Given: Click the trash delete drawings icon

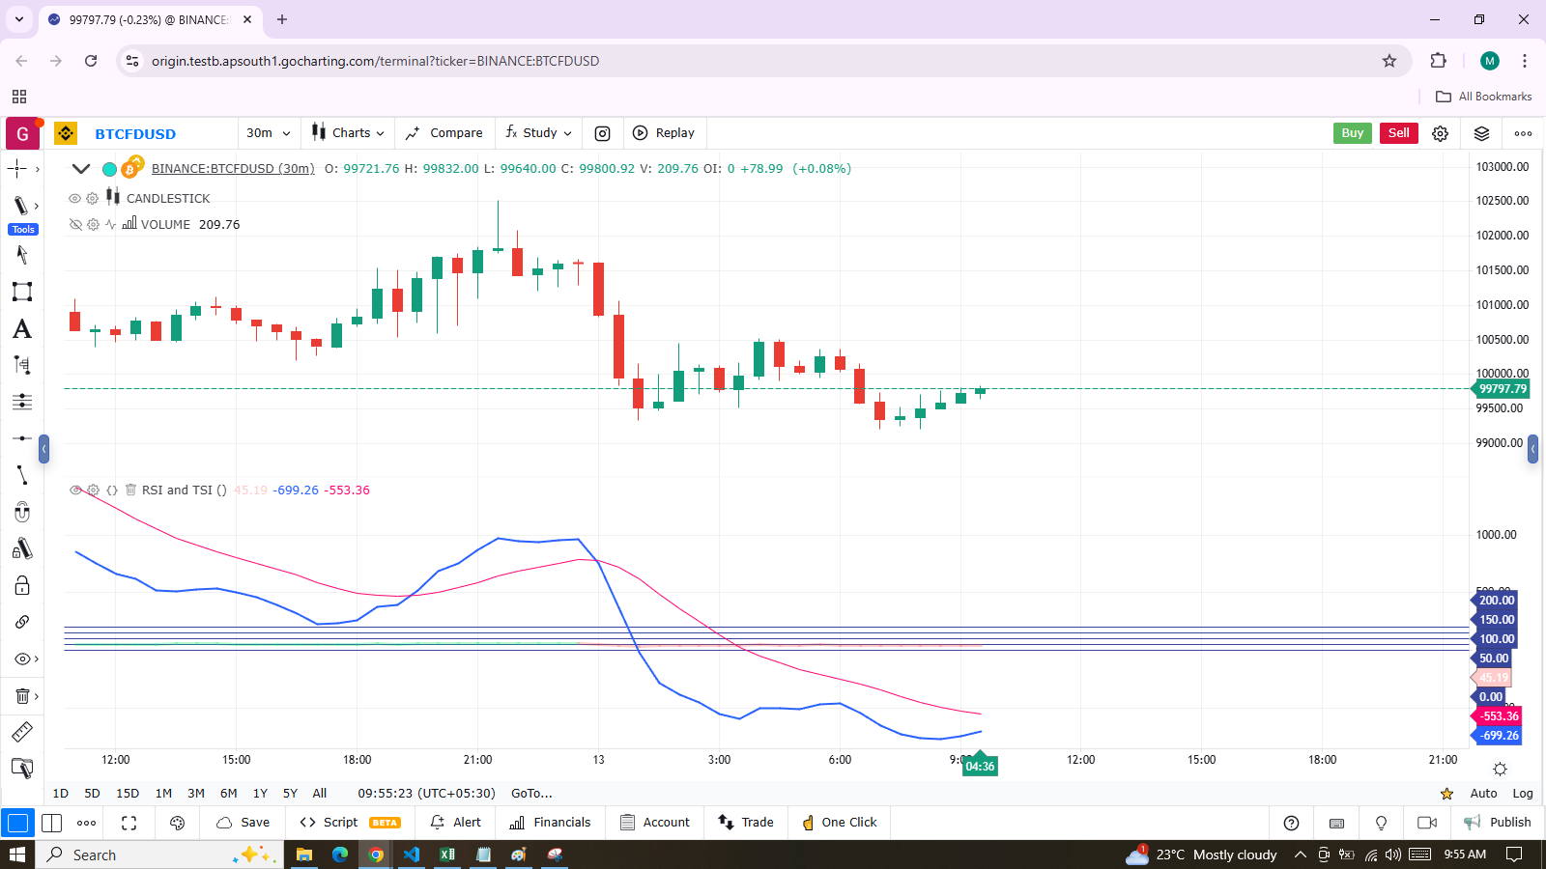Looking at the screenshot, I should tap(21, 696).
